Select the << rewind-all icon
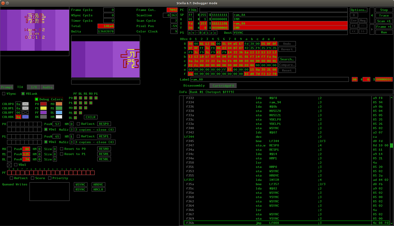Viewport: 394px width, 226px height. click(354, 31)
